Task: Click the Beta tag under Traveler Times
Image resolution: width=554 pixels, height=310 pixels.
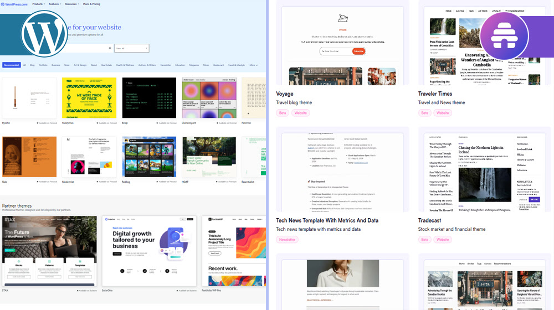Action: 425,113
